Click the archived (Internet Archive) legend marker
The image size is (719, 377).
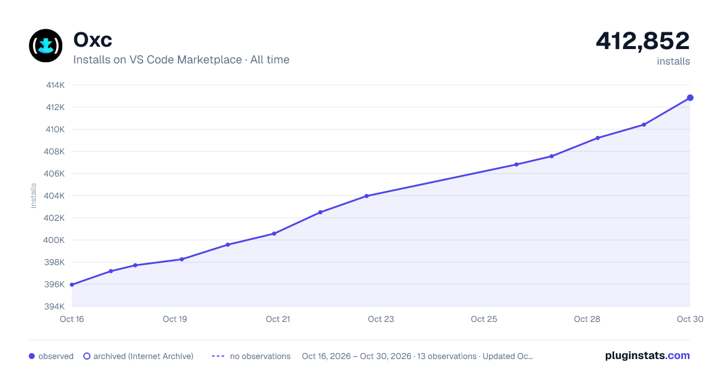pyautogui.click(x=87, y=356)
